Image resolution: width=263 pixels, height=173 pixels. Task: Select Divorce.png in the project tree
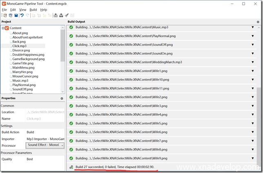[x=21, y=51]
